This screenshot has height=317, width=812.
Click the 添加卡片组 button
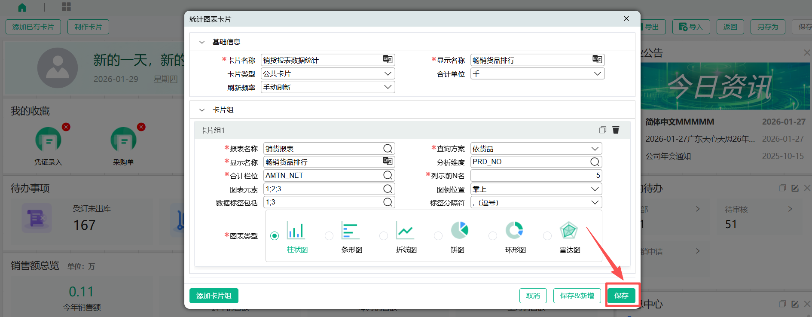click(x=214, y=296)
